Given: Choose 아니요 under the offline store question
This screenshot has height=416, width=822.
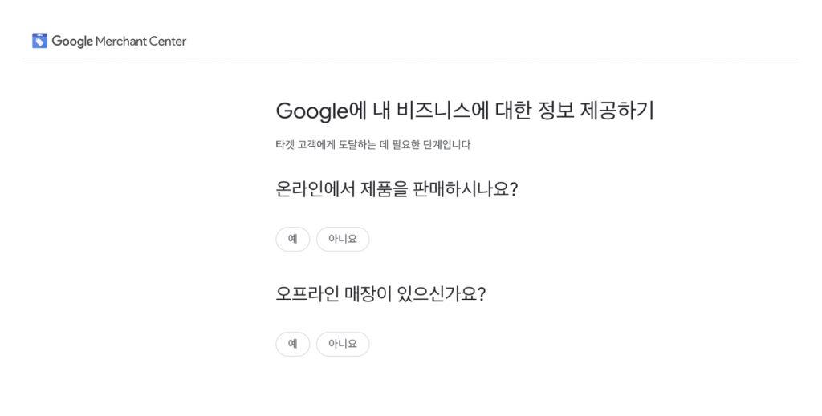Looking at the screenshot, I should [343, 344].
